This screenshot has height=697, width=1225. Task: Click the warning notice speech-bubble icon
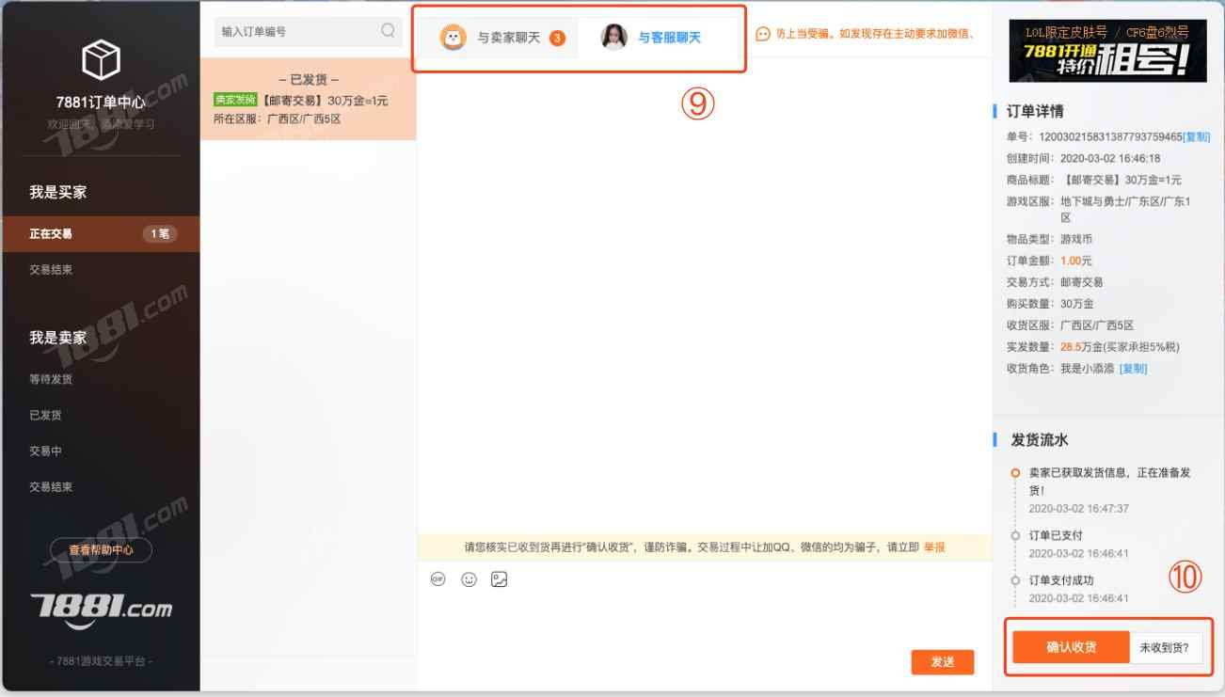point(763,35)
